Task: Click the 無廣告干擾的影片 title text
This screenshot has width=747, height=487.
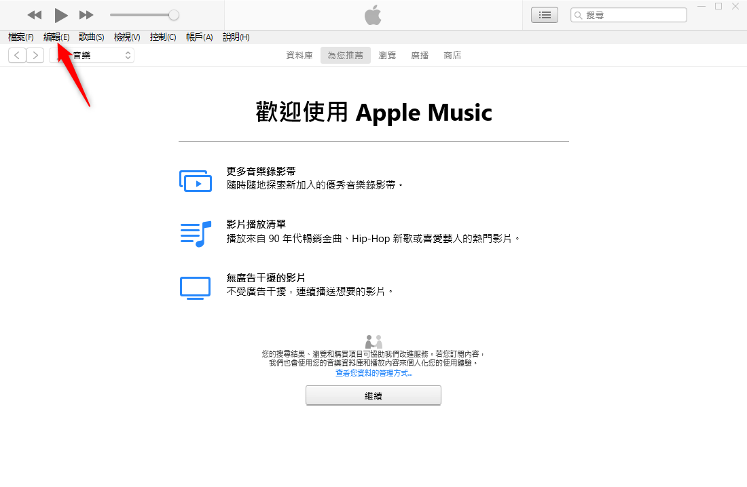Action: tap(266, 278)
